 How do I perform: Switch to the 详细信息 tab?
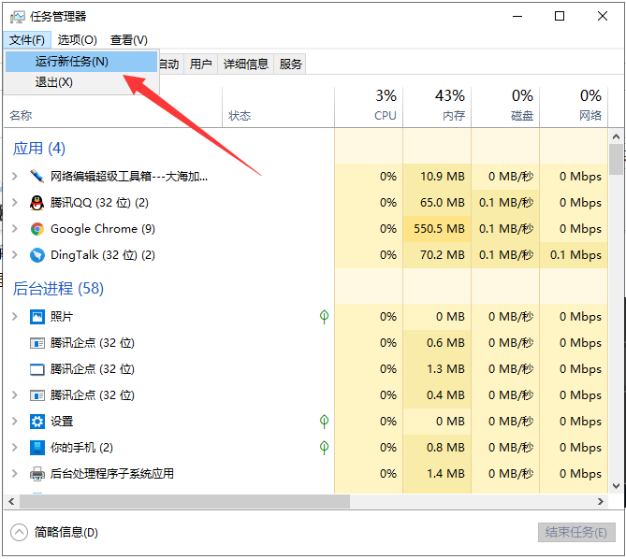(x=245, y=64)
